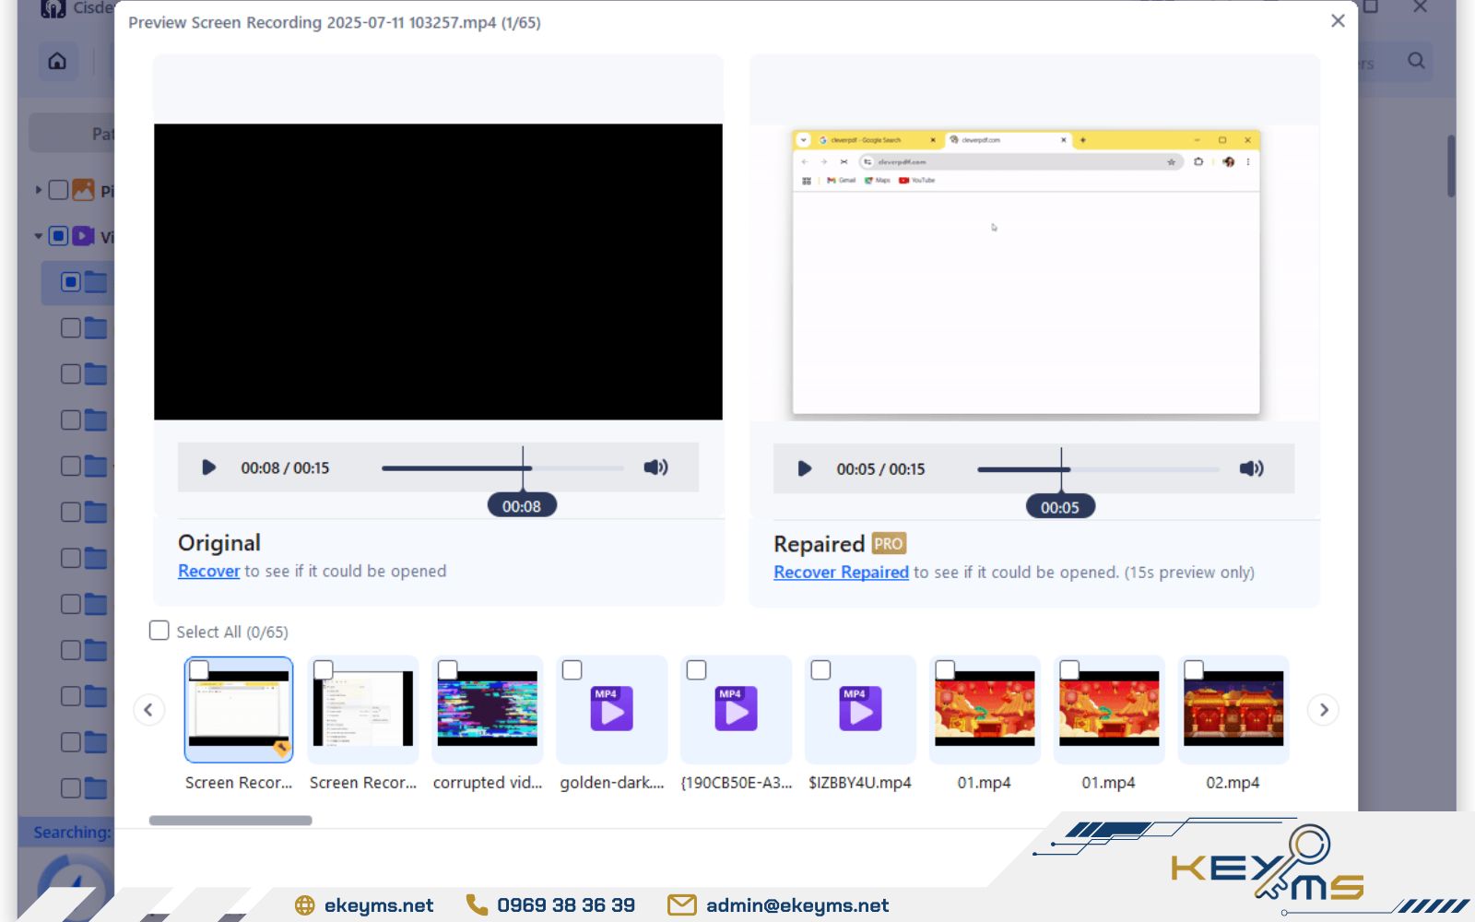Click the orange Pictures icon in sidebar
Viewport: 1475px width, 922px height.
click(x=83, y=189)
